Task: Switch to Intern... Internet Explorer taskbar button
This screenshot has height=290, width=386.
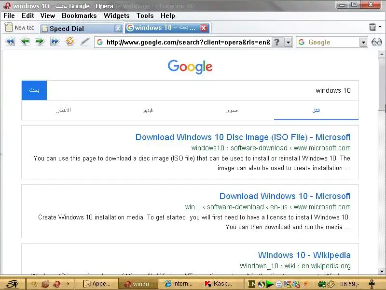Action: coord(179,284)
